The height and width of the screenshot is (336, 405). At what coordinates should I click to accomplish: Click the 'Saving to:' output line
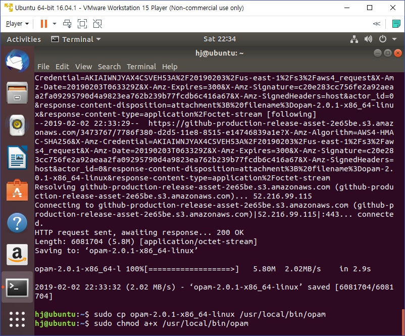116,251
